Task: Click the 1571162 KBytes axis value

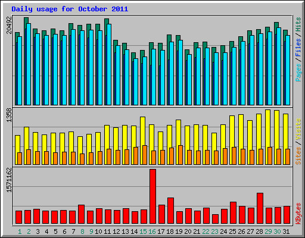Action: (9, 180)
